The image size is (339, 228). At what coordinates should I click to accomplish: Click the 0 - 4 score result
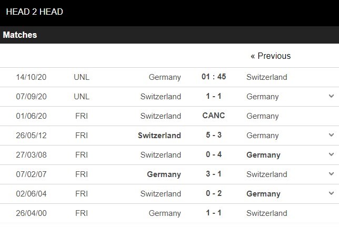pos(214,154)
